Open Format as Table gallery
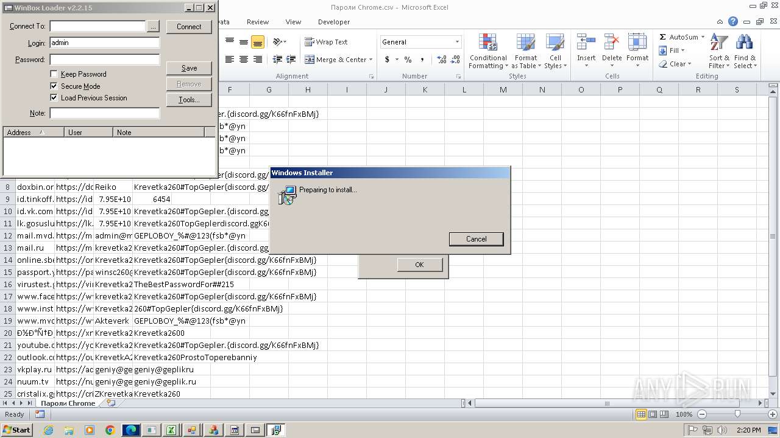780x438 pixels. click(525, 52)
